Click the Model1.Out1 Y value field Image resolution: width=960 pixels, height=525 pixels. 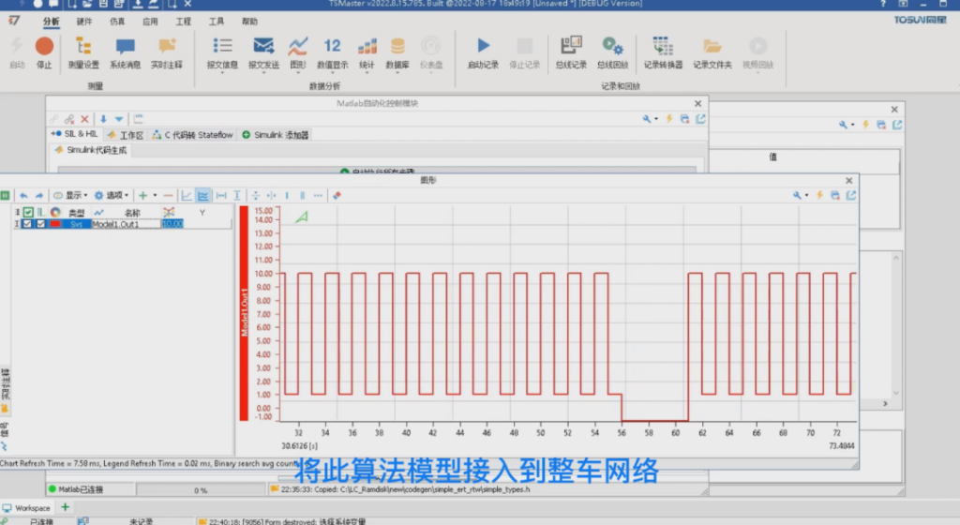pos(172,224)
